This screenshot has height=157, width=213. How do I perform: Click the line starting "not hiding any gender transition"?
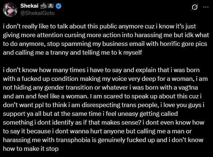point(100,87)
